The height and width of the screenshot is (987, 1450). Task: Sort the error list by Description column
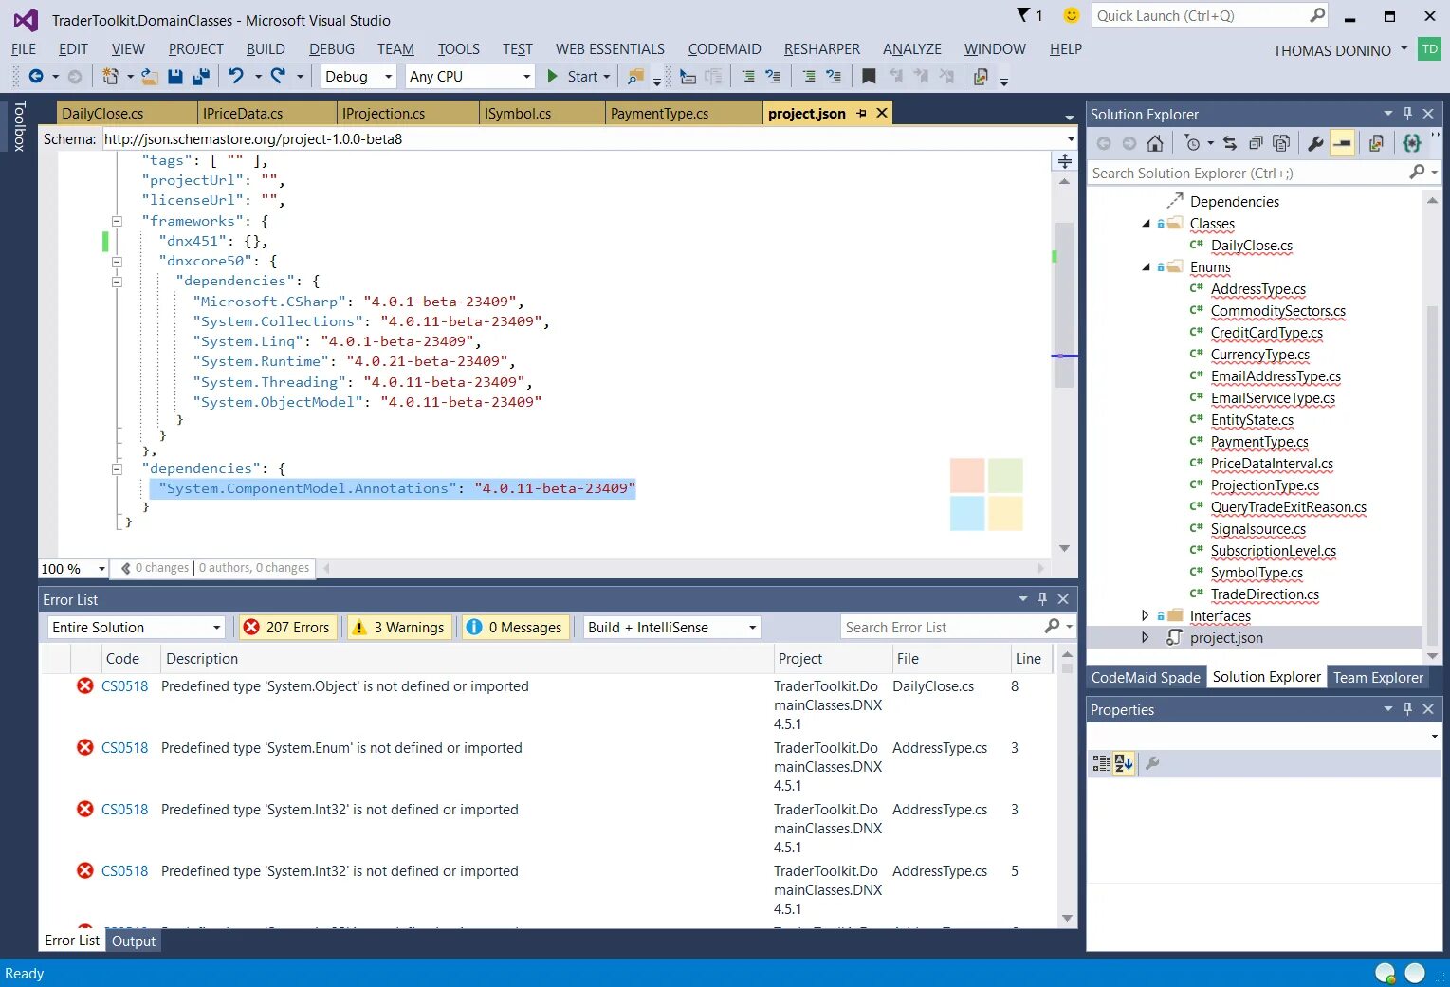[467, 659]
